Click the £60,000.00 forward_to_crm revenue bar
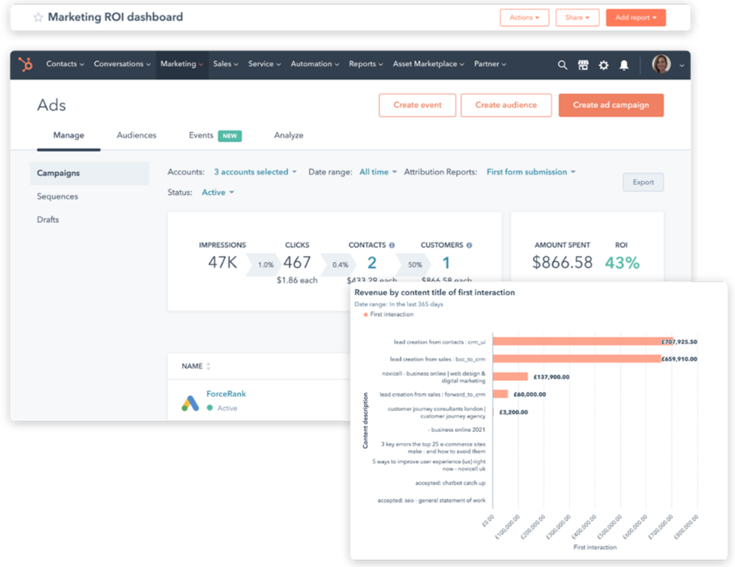 [501, 394]
